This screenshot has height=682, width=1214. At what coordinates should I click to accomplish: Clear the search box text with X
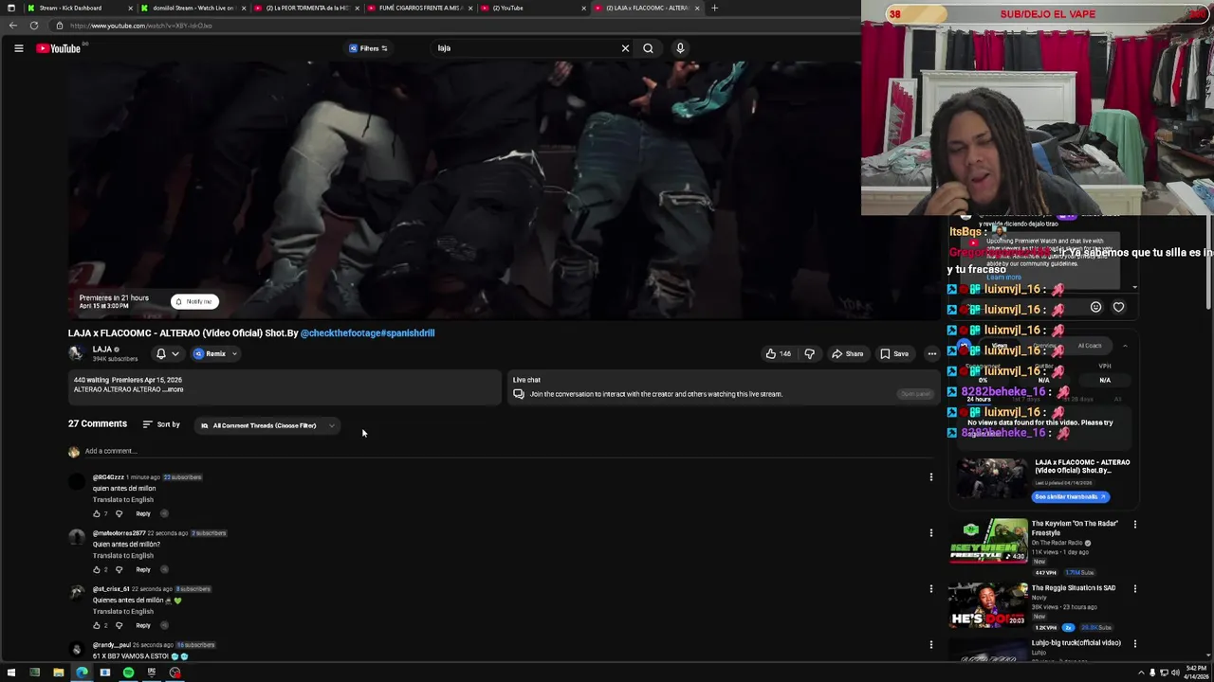(x=625, y=48)
